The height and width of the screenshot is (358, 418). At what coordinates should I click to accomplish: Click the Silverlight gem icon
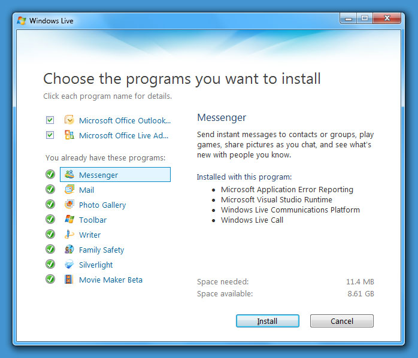(x=69, y=264)
